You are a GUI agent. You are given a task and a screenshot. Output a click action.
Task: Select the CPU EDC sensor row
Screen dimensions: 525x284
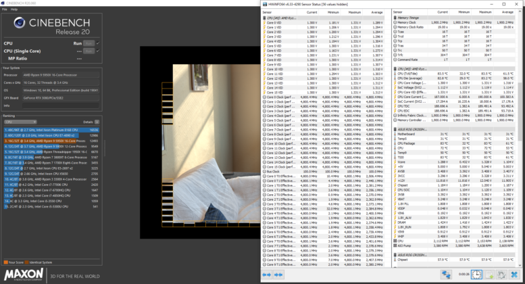tap(454, 111)
